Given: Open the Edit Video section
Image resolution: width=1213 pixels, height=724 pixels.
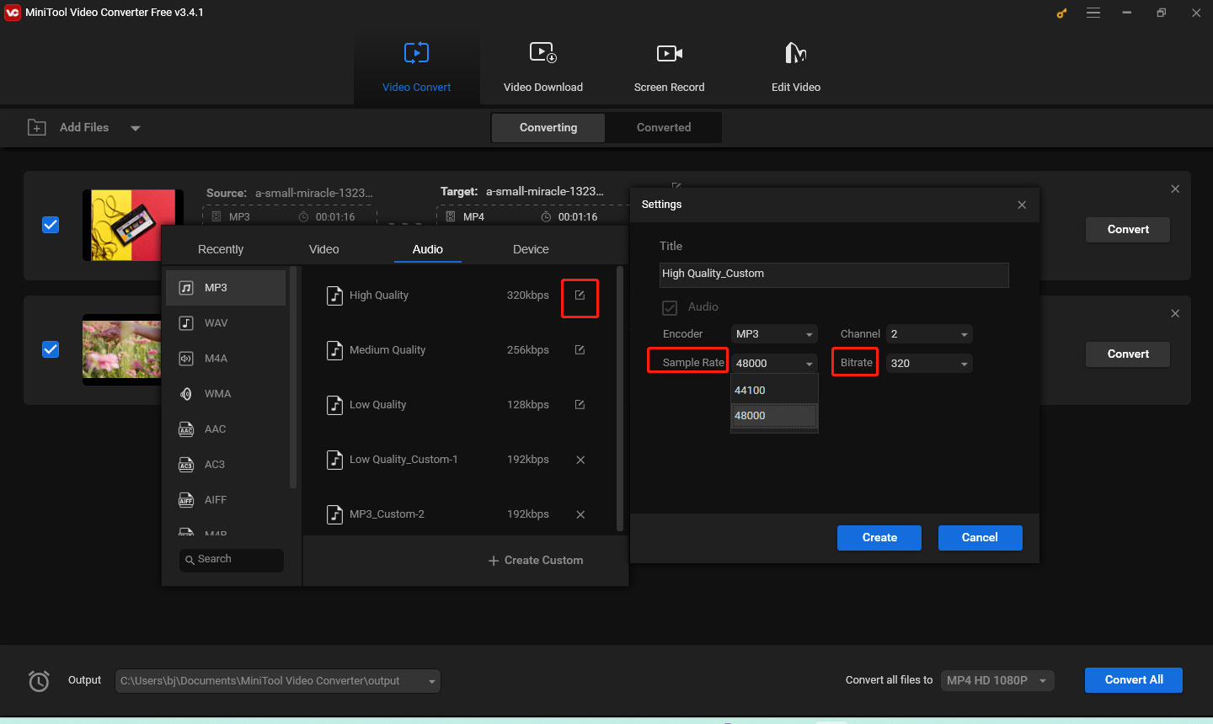Looking at the screenshot, I should pyautogui.click(x=795, y=67).
